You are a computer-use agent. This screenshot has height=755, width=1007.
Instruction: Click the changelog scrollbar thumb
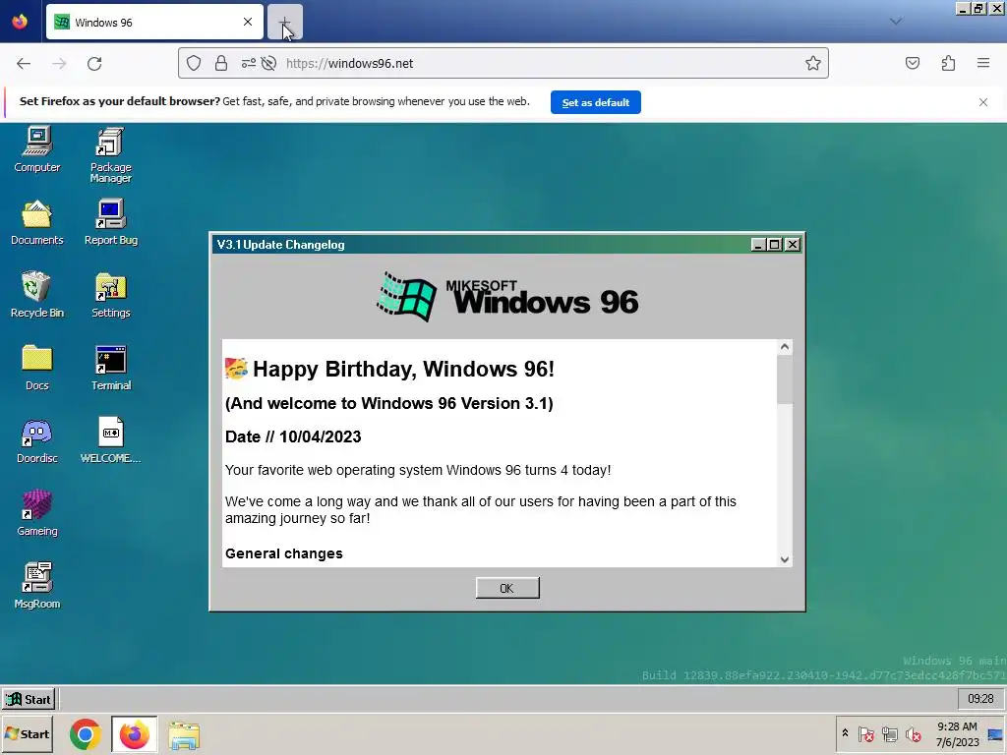tap(784, 379)
